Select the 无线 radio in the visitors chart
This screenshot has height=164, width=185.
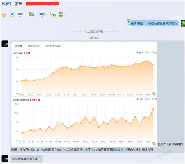[x=152, y=53]
